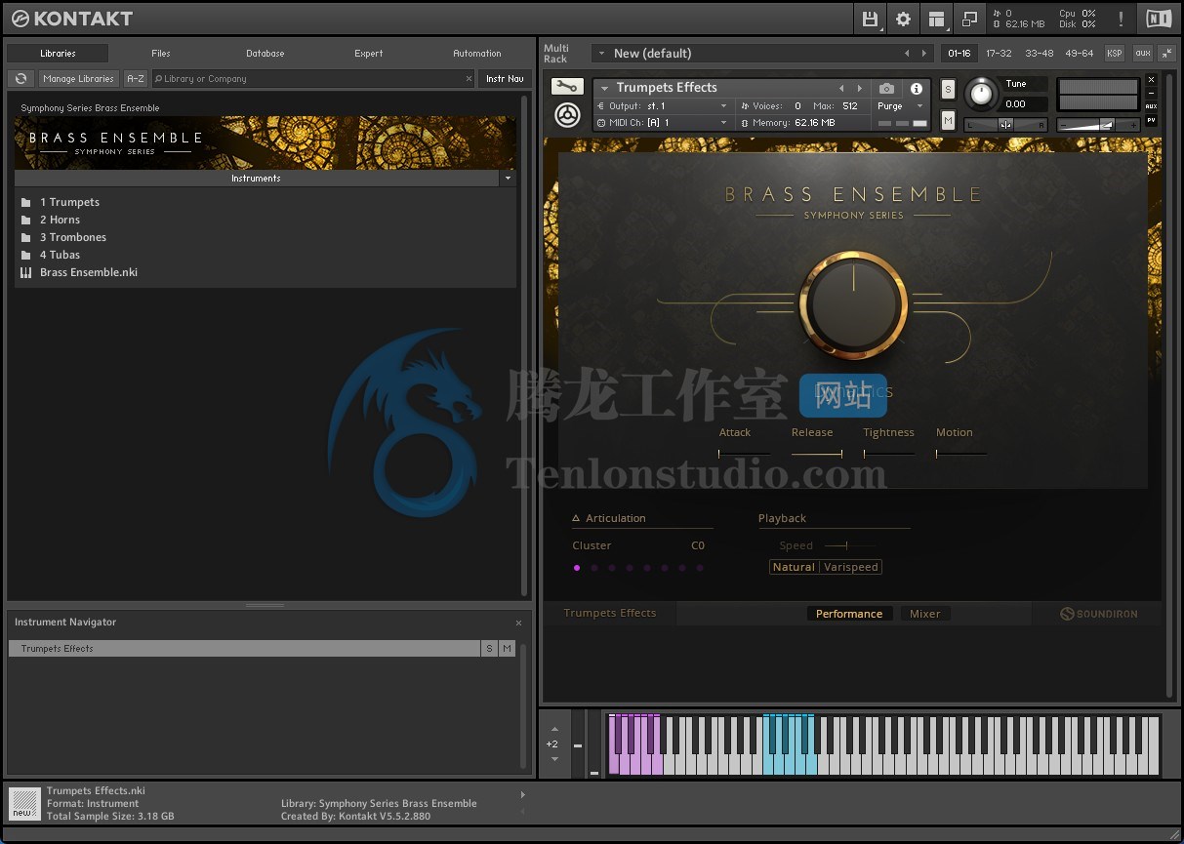Screen dimensions: 1184x844
Task: Adjust the instrument volume slider
Action: [x=1099, y=125]
